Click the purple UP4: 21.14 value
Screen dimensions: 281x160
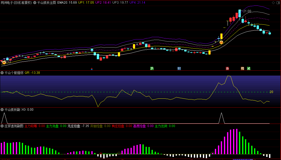click(137, 3)
